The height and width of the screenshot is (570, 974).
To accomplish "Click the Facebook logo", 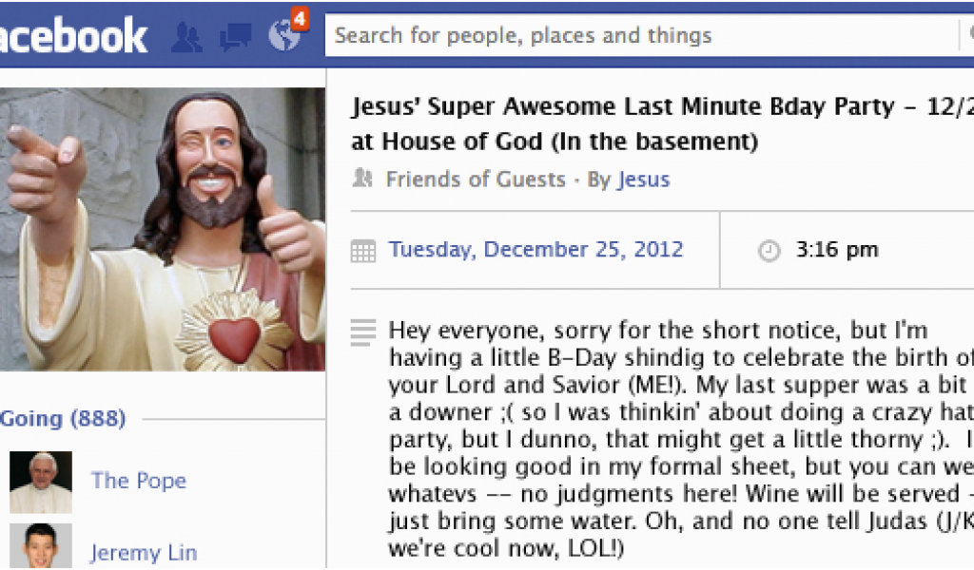I will click(x=73, y=35).
